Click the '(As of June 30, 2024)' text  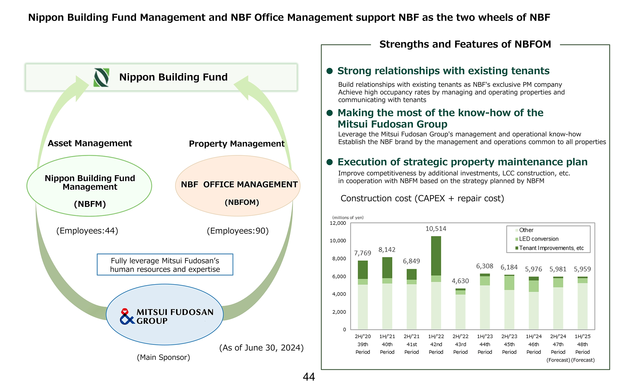[x=261, y=348]
